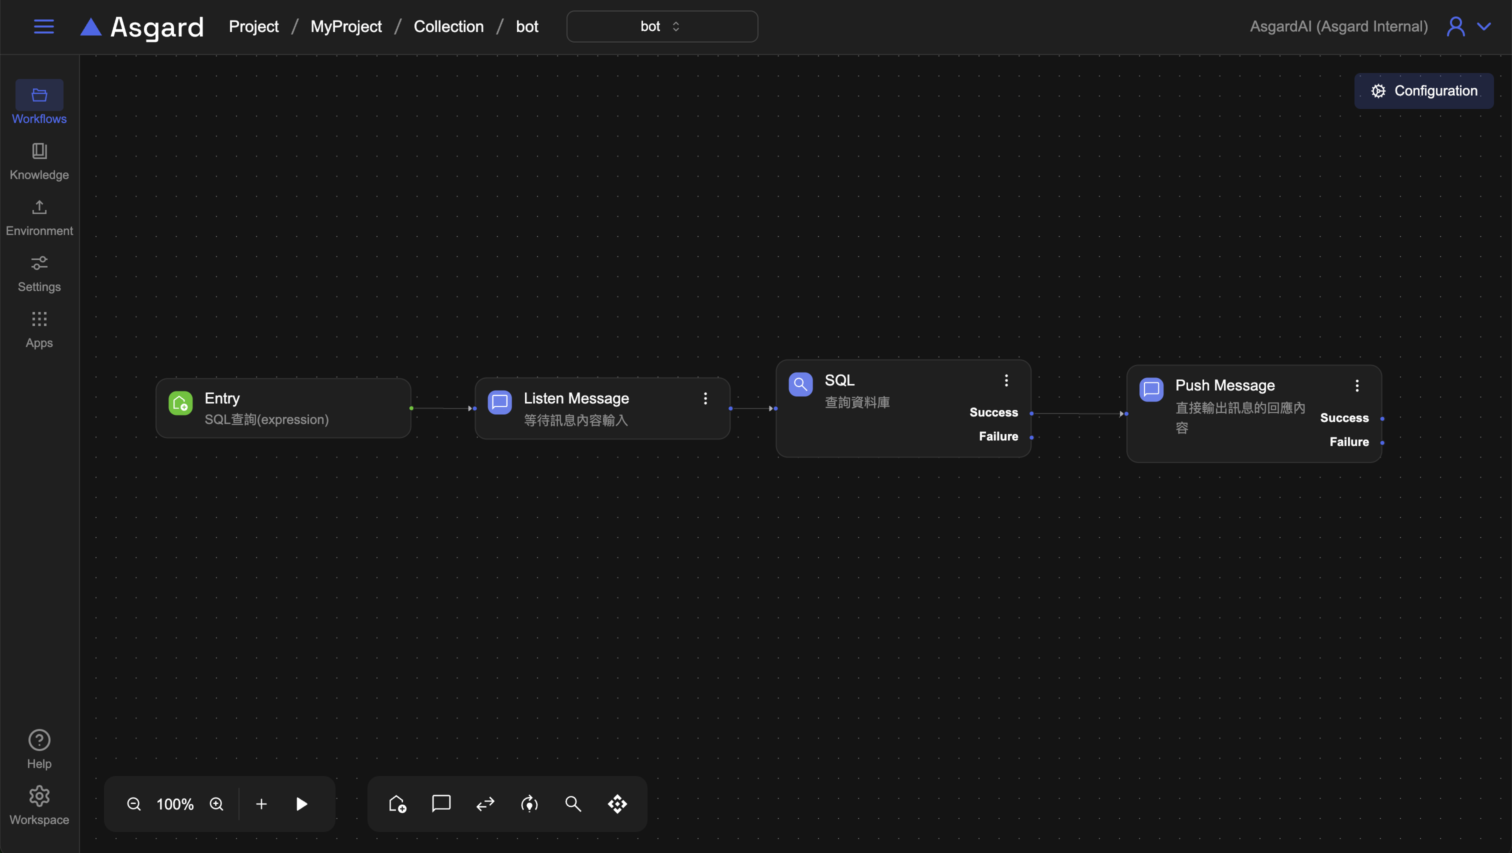Run the workflow with play button
Screen dimensions: 1512x853
(x=301, y=803)
